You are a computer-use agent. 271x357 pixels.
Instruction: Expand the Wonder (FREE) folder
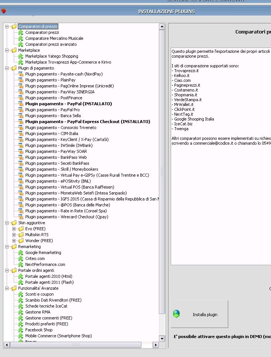pyautogui.click(x=14, y=241)
